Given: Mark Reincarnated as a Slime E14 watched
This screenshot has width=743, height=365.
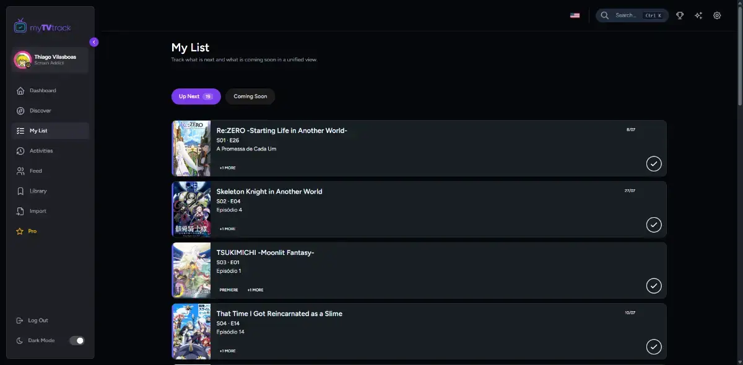Looking at the screenshot, I should pos(654,346).
